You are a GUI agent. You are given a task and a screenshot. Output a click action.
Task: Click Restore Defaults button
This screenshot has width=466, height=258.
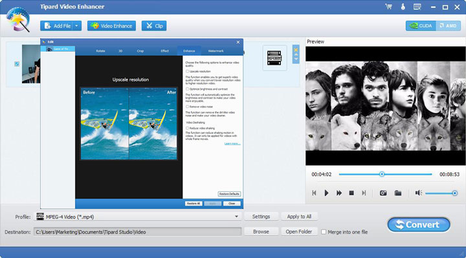click(x=229, y=194)
